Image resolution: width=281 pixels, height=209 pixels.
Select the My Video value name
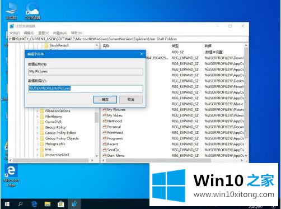pyautogui.click(x=115, y=115)
